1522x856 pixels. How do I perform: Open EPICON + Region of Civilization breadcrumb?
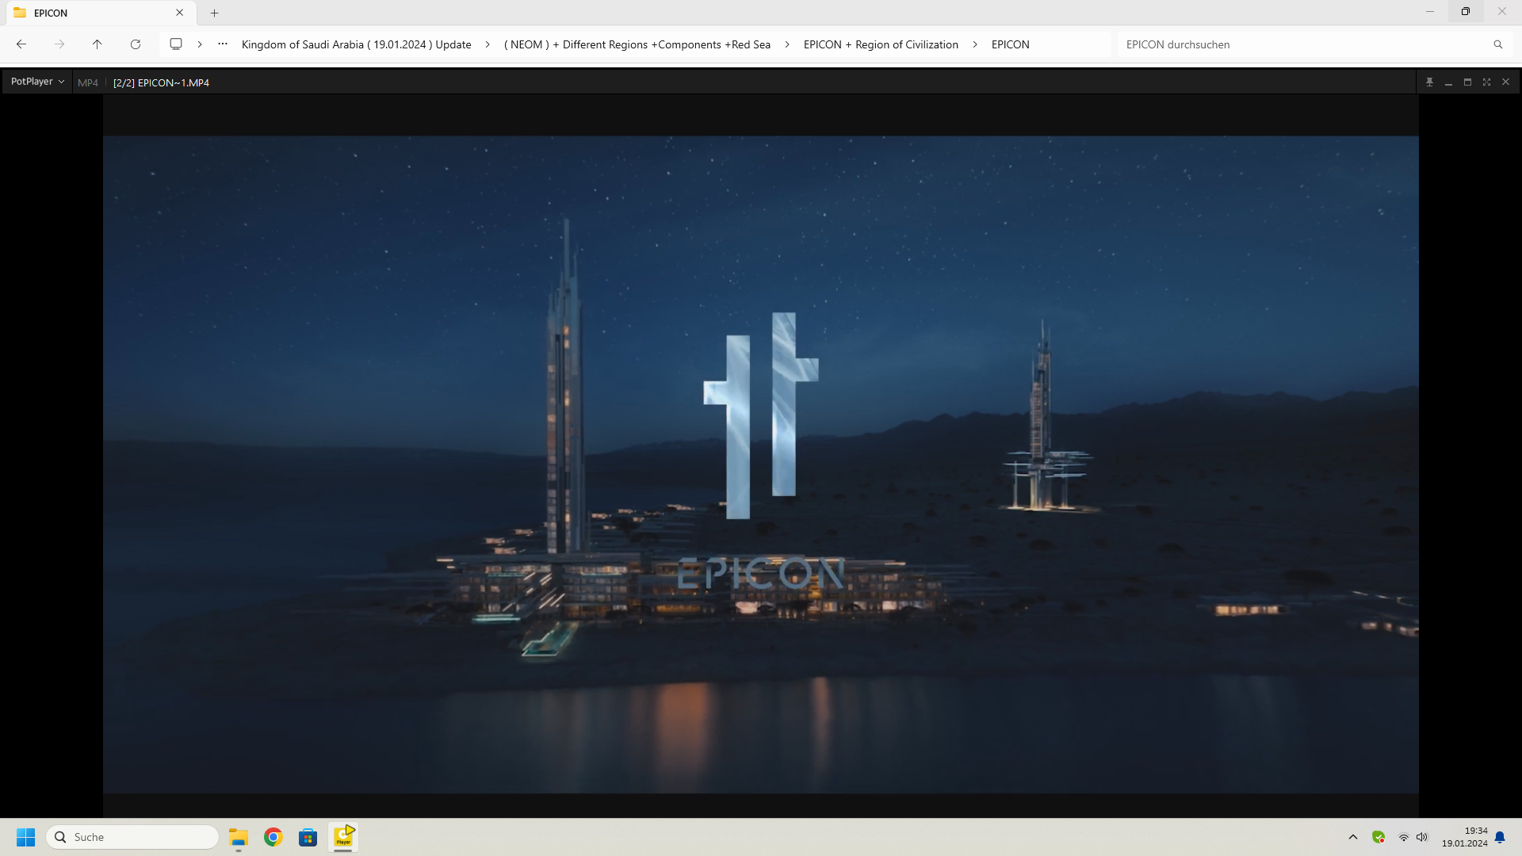881,44
